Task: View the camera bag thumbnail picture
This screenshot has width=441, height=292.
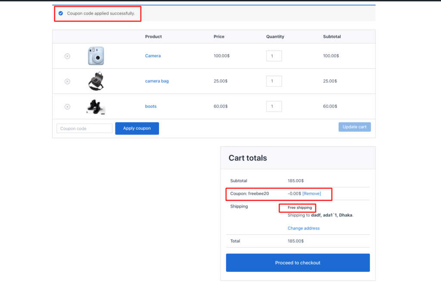Action: pos(96,81)
